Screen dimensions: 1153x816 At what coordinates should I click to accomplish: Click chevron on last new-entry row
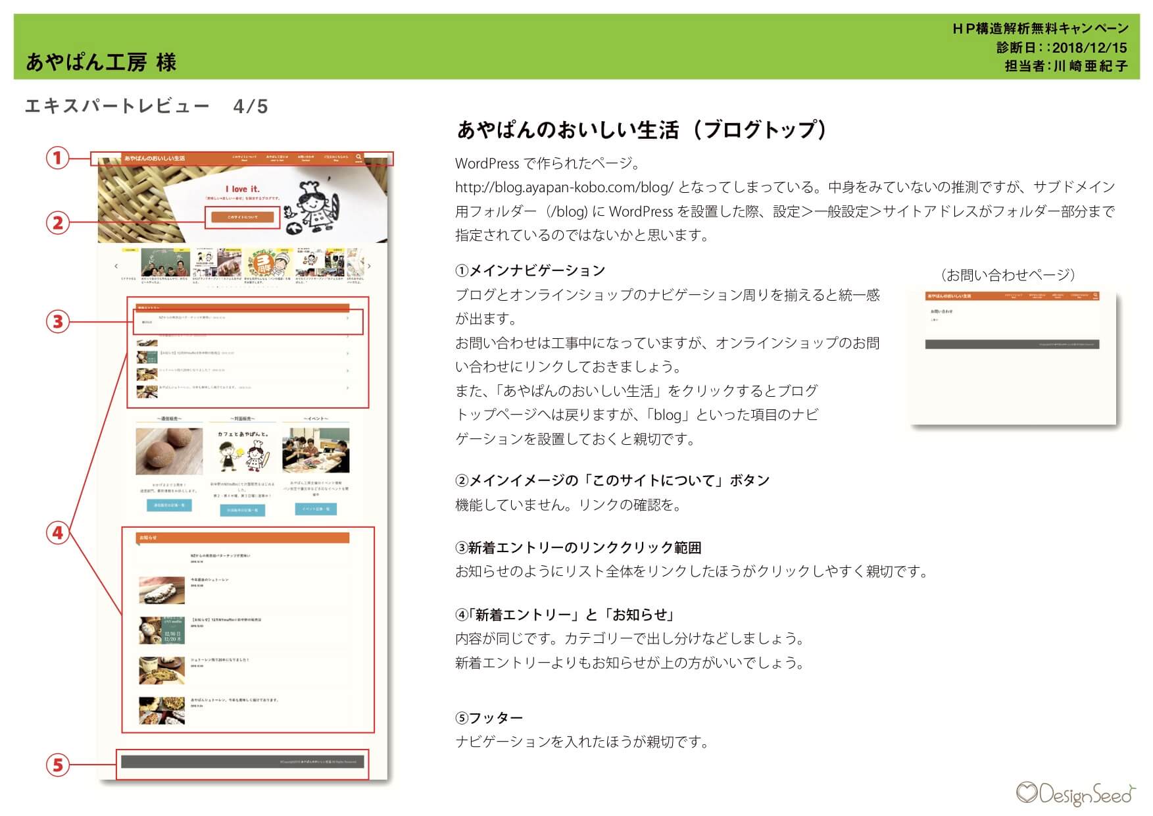pyautogui.click(x=347, y=388)
